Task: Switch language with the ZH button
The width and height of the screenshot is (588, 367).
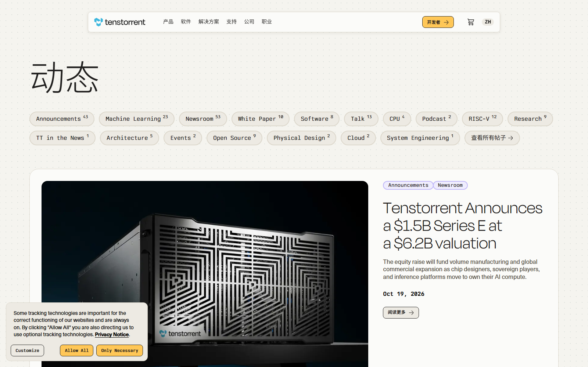Action: 488,22
